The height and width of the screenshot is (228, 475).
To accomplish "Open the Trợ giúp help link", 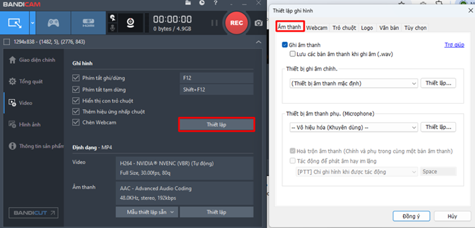I will click(454, 45).
